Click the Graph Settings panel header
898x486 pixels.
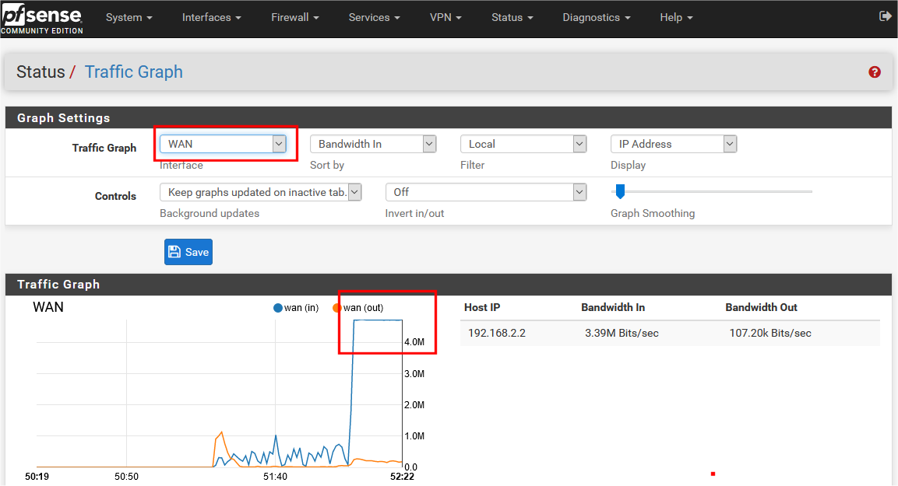(449, 117)
